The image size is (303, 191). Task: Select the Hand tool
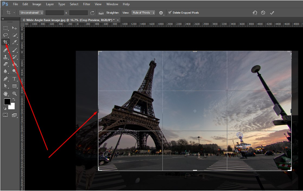click(5, 94)
